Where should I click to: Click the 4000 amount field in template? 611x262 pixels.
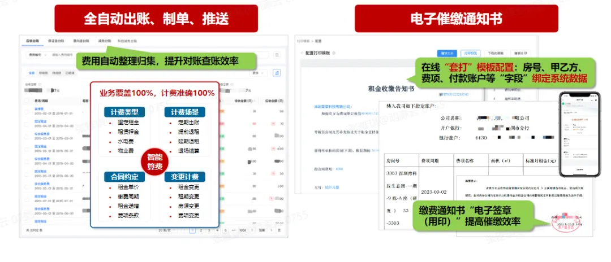coord(339,169)
